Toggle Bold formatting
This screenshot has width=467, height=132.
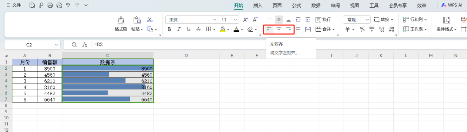(169, 29)
